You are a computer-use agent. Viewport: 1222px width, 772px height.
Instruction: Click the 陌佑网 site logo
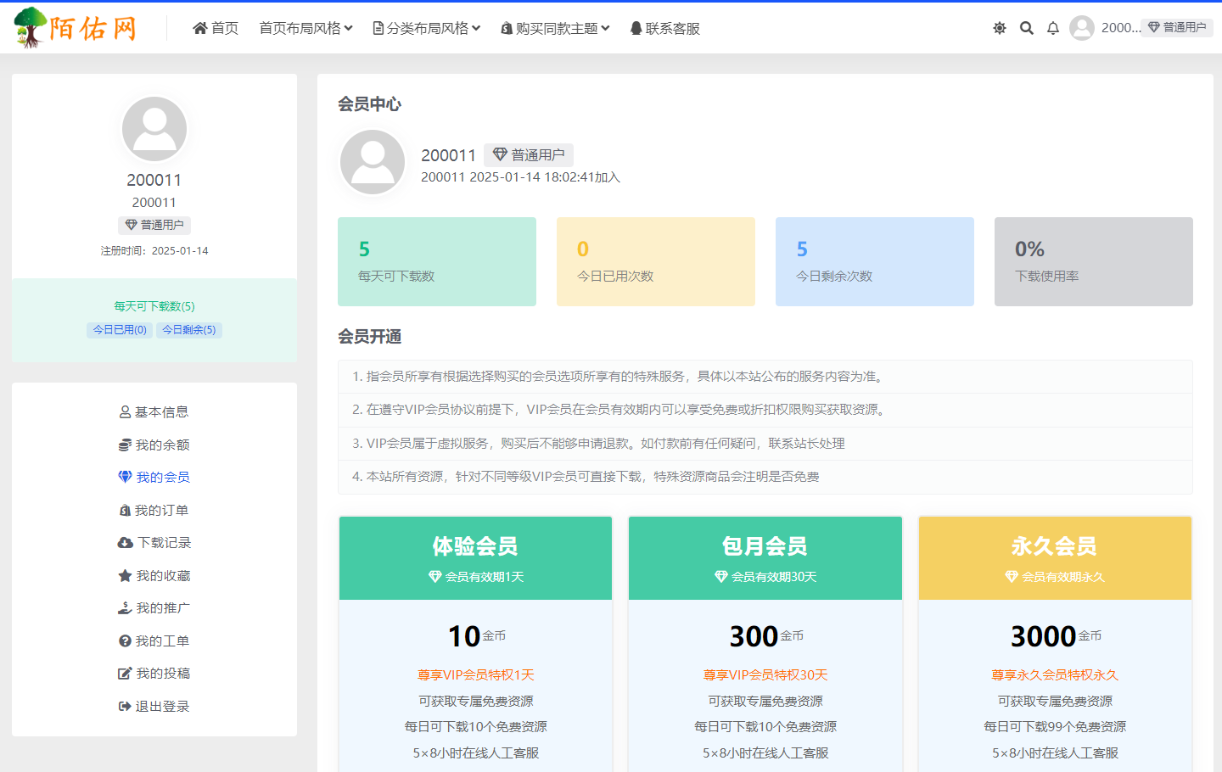(76, 28)
